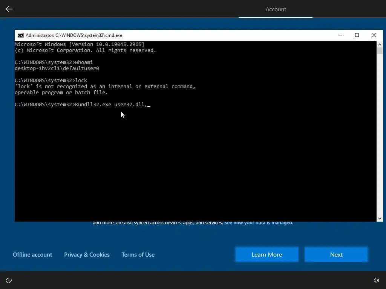
Task: Open Terms of Use link
Action: [x=138, y=255]
